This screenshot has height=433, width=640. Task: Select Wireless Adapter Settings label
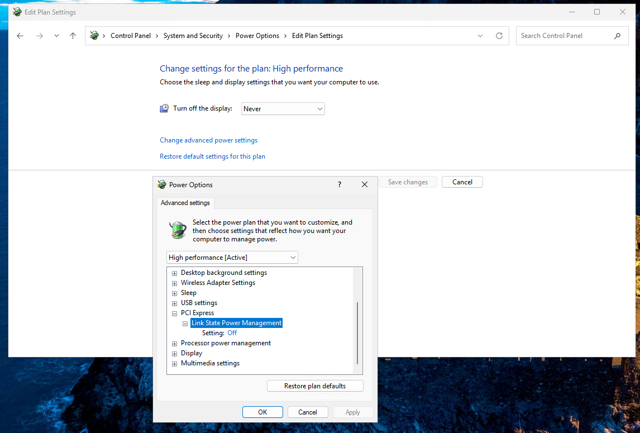point(218,283)
